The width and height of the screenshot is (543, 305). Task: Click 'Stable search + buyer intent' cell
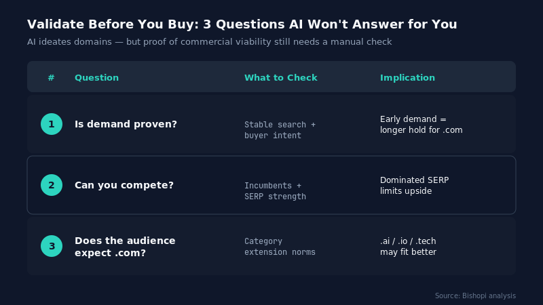click(x=280, y=130)
